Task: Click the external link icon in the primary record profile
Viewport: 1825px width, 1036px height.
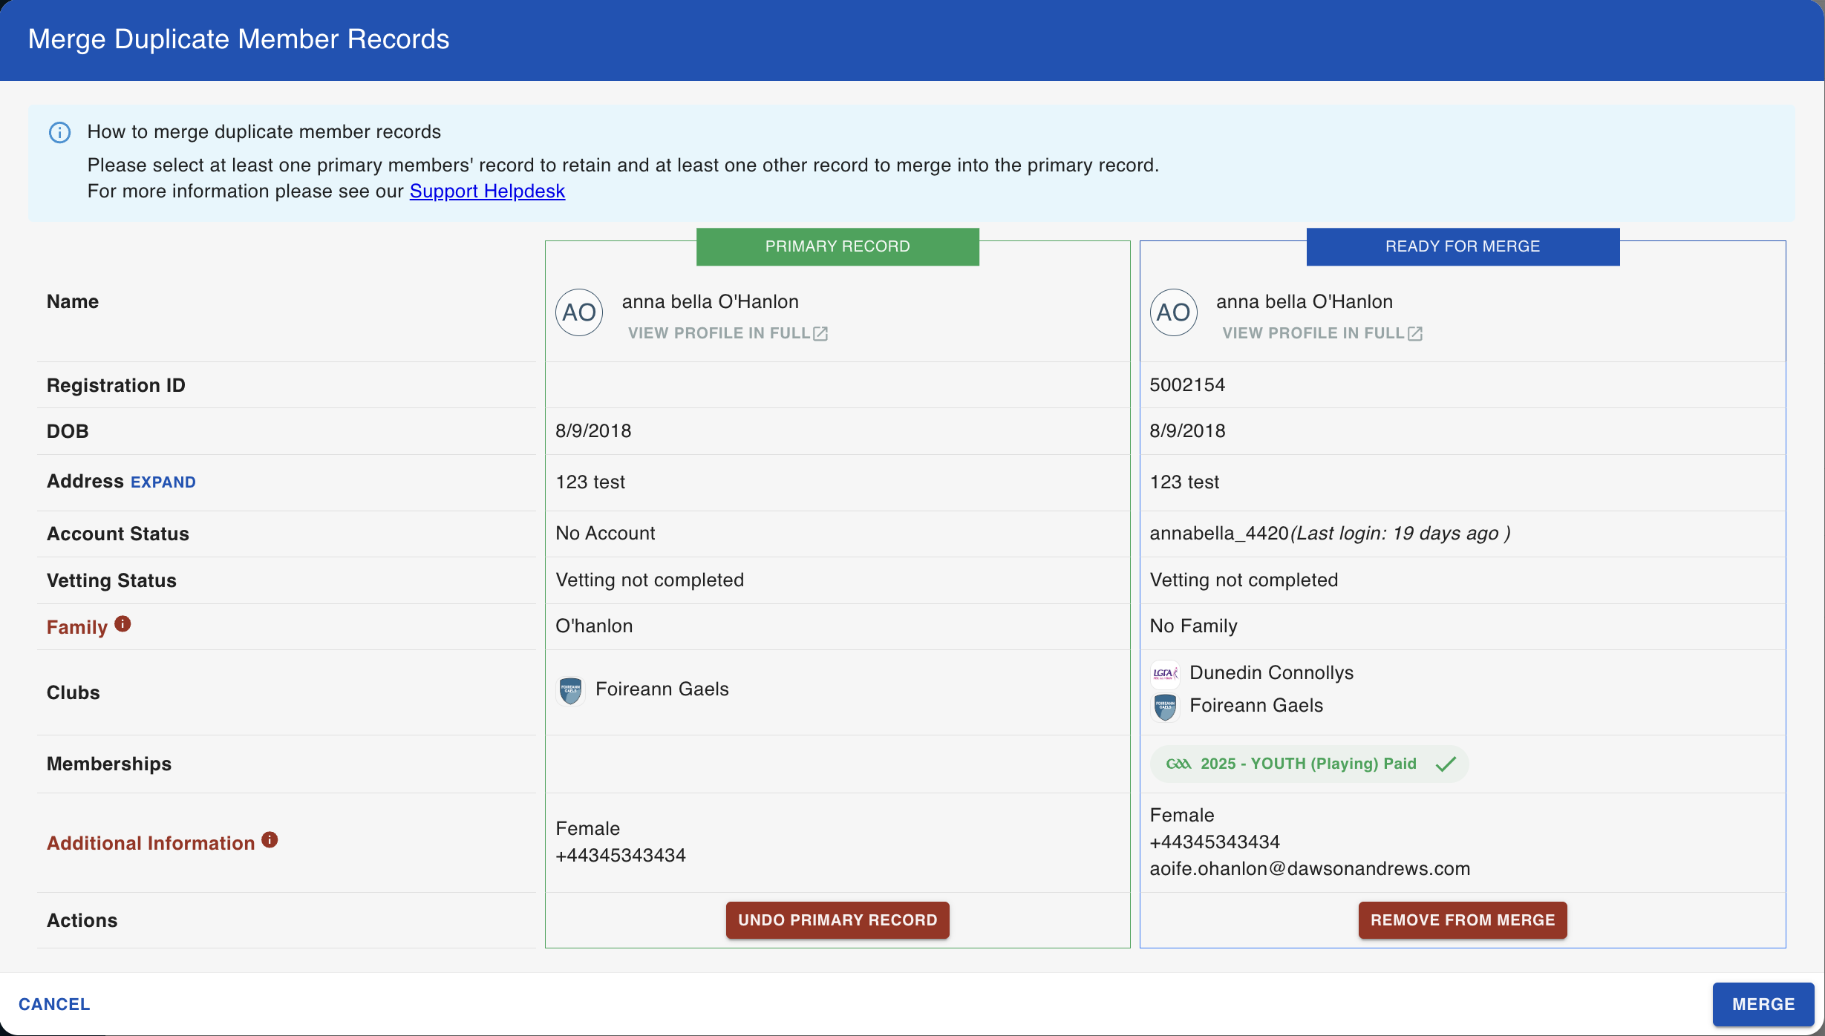Action: 820,334
